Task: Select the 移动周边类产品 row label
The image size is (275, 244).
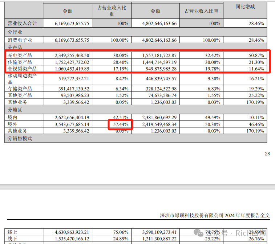Action: (22, 79)
